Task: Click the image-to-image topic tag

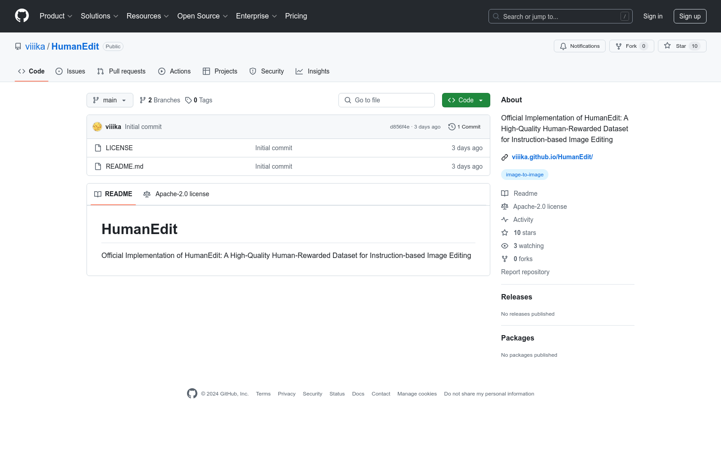Action: [x=525, y=175]
